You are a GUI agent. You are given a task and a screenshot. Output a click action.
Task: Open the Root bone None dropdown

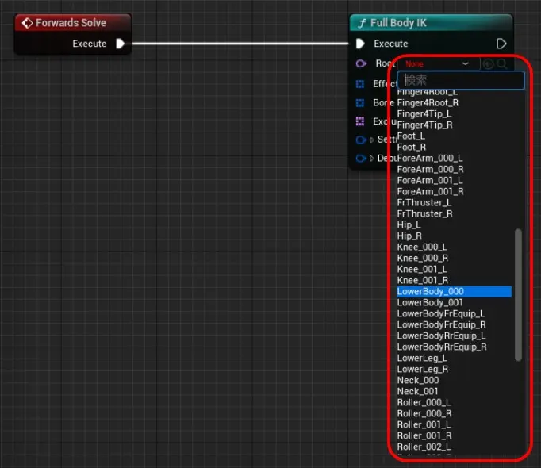click(436, 63)
